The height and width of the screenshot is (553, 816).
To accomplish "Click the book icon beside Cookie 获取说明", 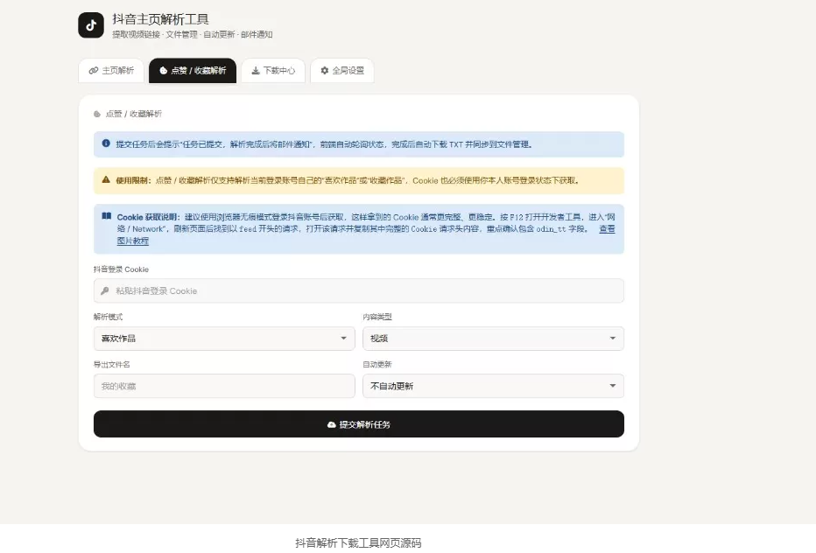I will click(107, 216).
